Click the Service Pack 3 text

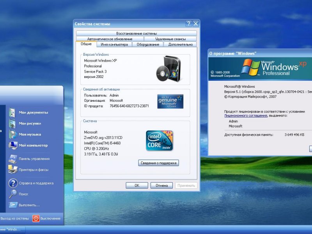[95, 71]
